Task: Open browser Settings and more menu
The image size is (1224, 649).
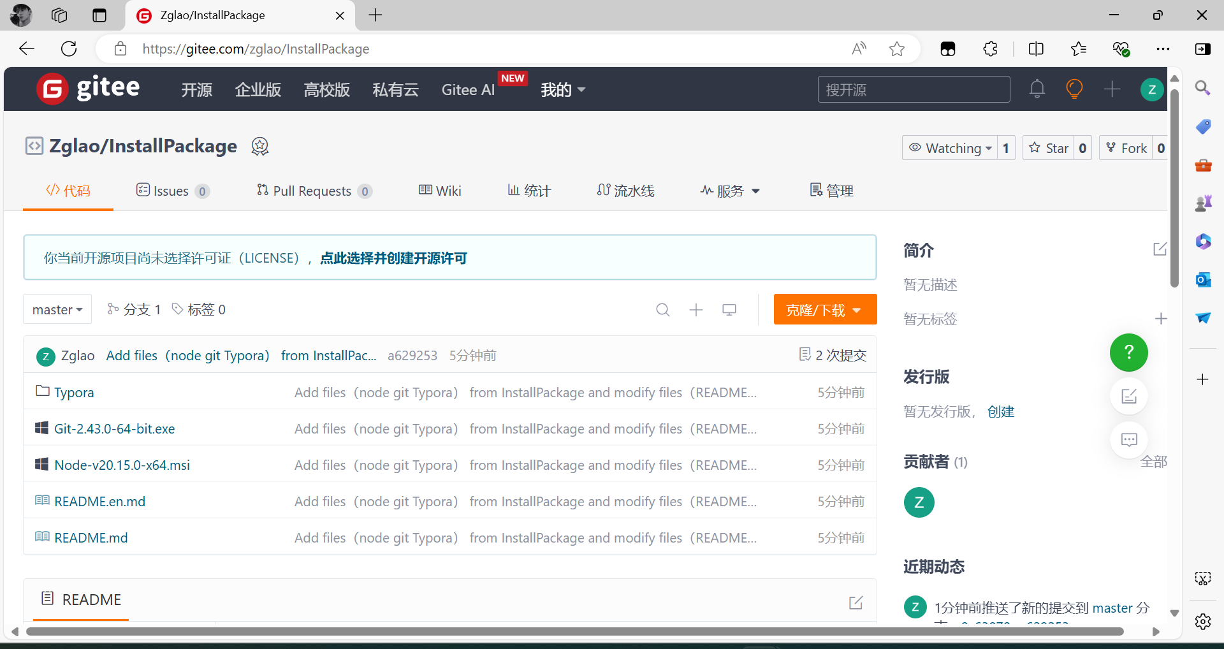Action: [x=1163, y=49]
